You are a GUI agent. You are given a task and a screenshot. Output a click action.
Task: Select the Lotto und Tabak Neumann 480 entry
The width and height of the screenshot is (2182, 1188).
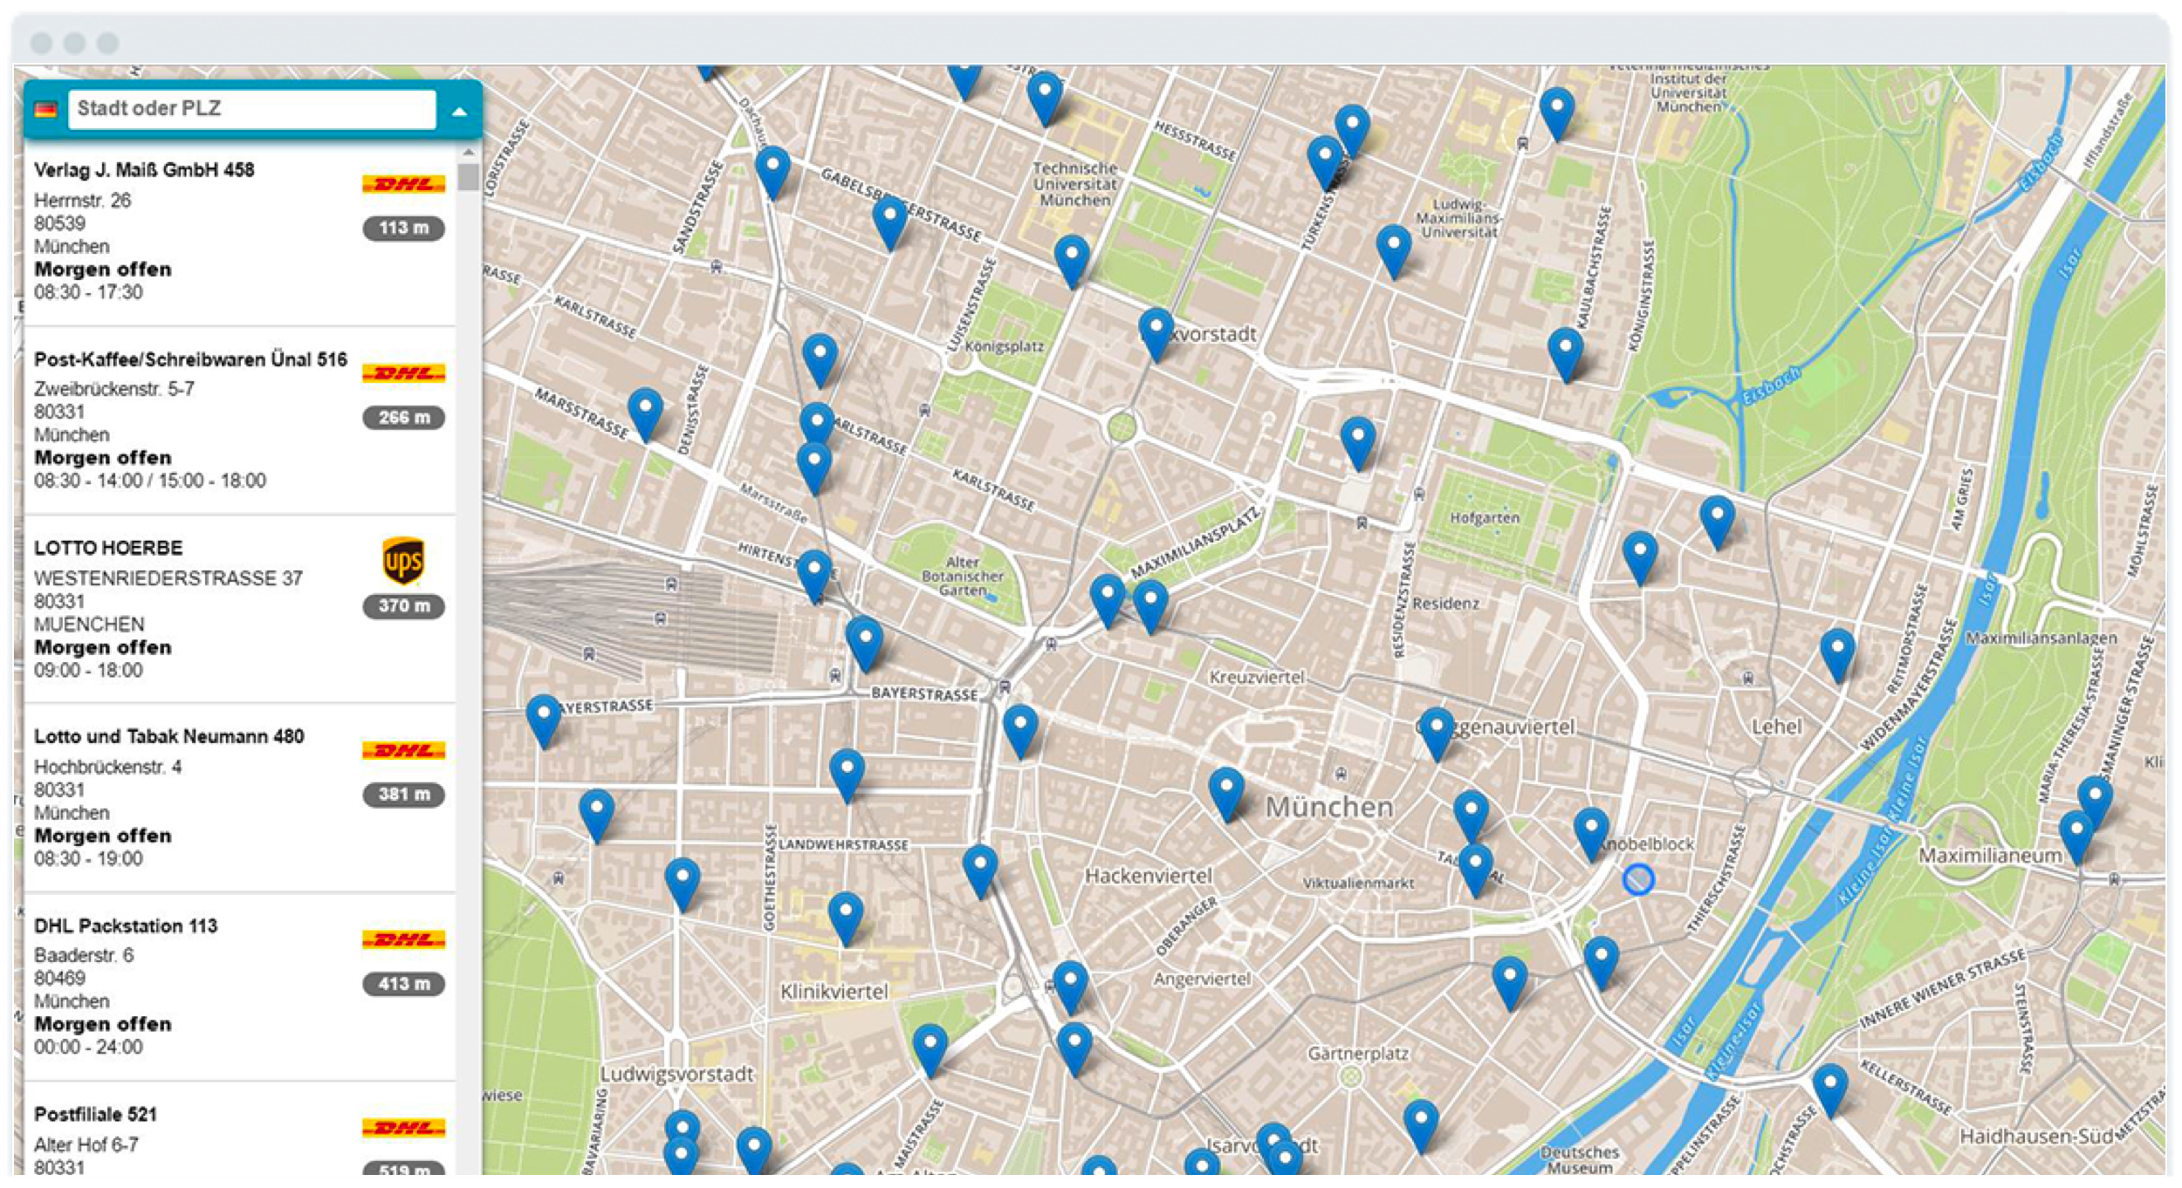170,735
